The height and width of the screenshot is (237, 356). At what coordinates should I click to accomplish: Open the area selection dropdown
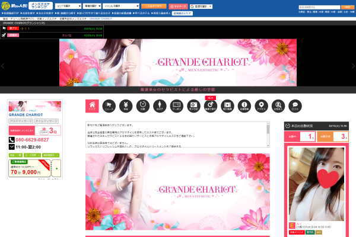[x=68, y=6]
